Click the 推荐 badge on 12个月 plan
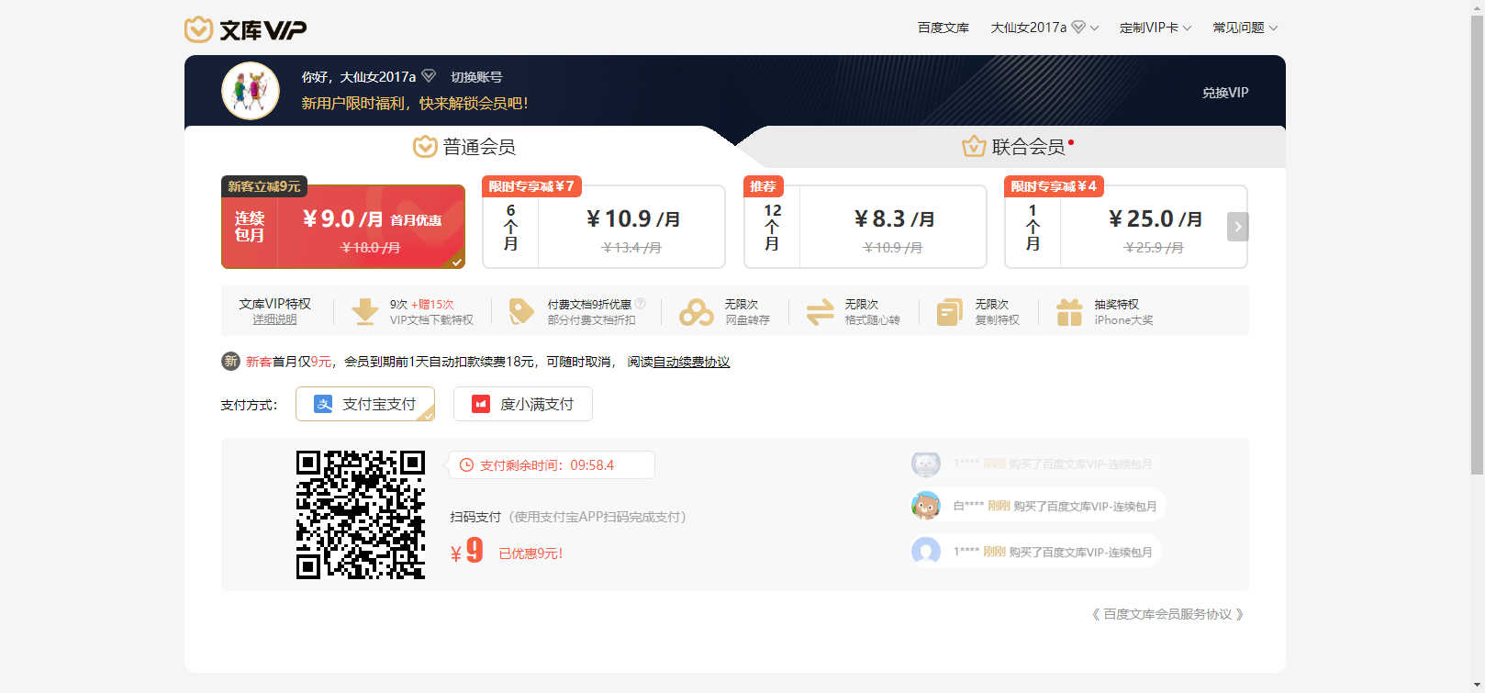The width and height of the screenshot is (1485, 693). (763, 186)
